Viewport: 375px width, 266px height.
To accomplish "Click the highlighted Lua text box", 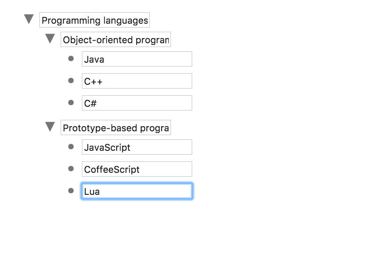I will (x=137, y=191).
